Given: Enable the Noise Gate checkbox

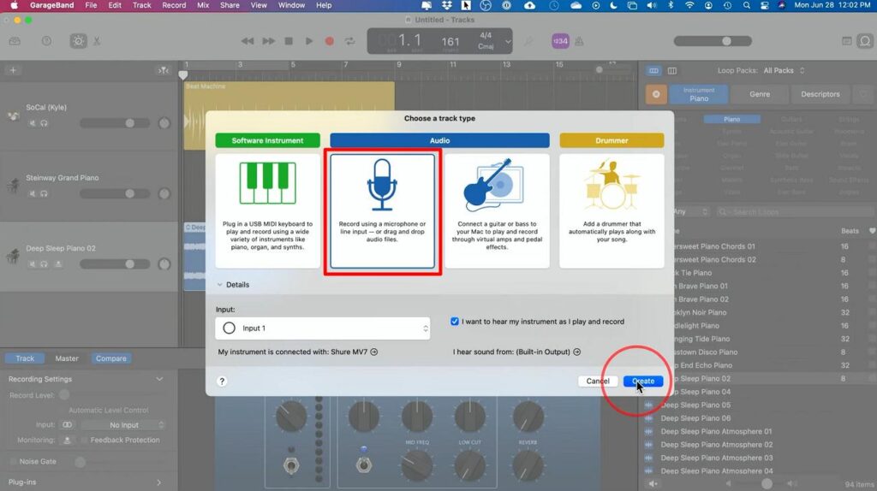Looking at the screenshot, I should click(x=12, y=461).
